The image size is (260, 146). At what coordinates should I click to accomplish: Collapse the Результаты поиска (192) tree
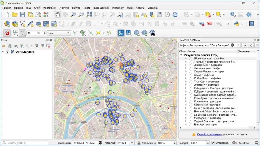(181, 55)
